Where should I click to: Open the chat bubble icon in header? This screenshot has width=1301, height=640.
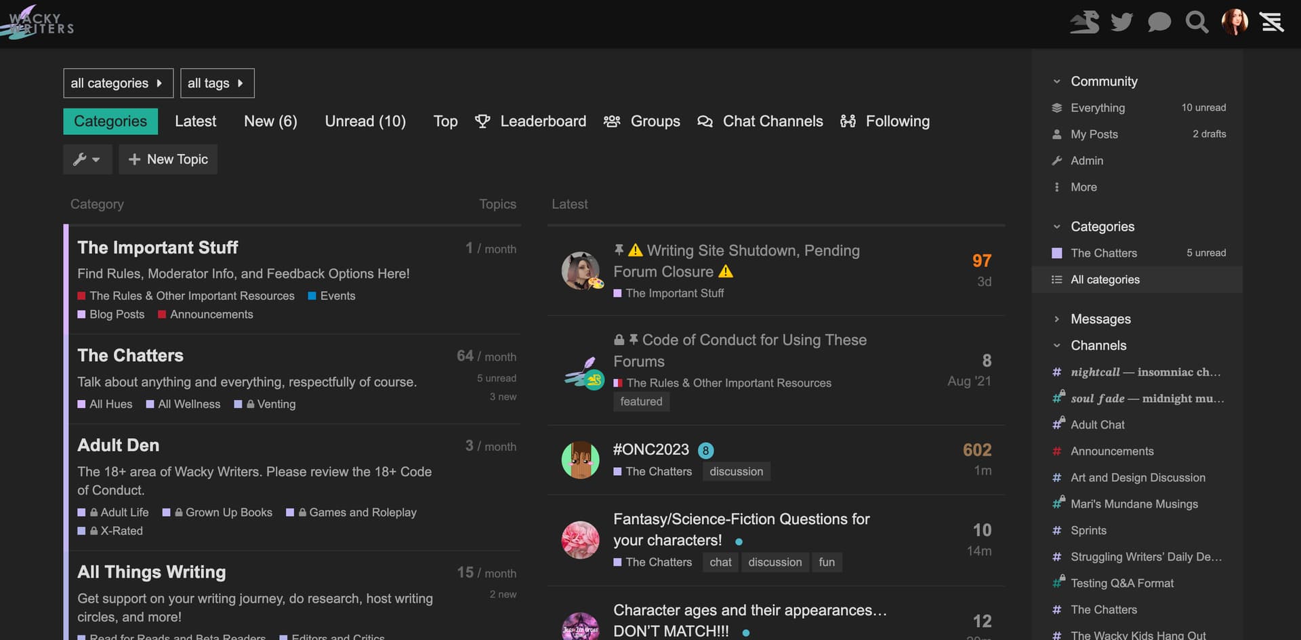click(1159, 22)
